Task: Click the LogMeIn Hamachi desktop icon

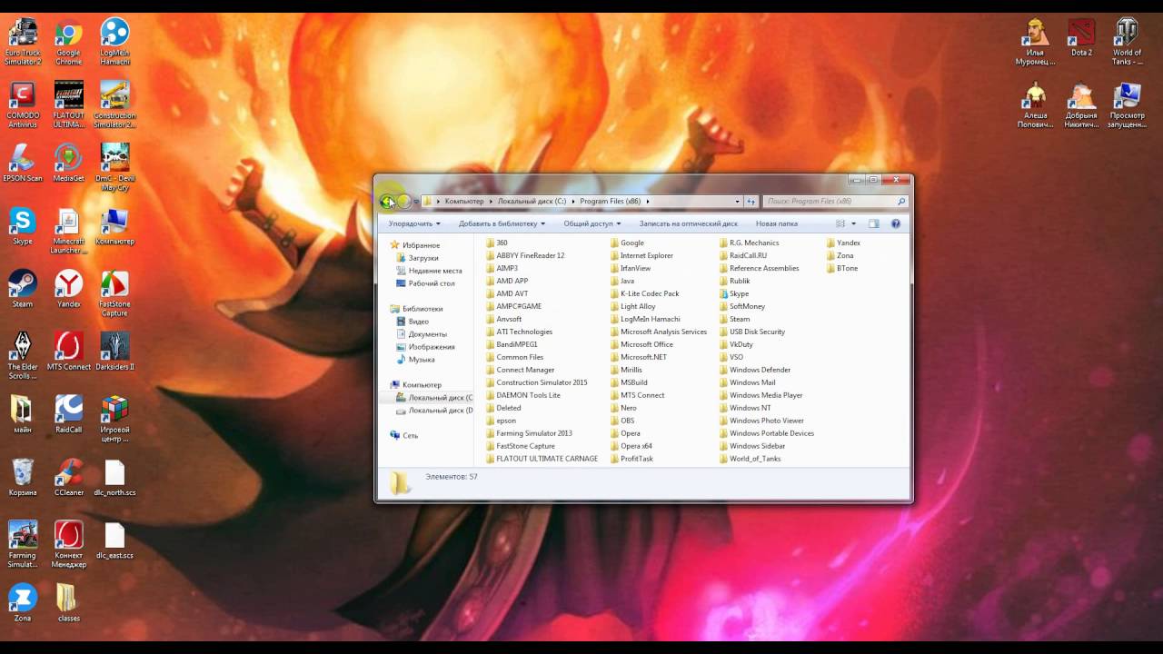Action: [x=114, y=43]
